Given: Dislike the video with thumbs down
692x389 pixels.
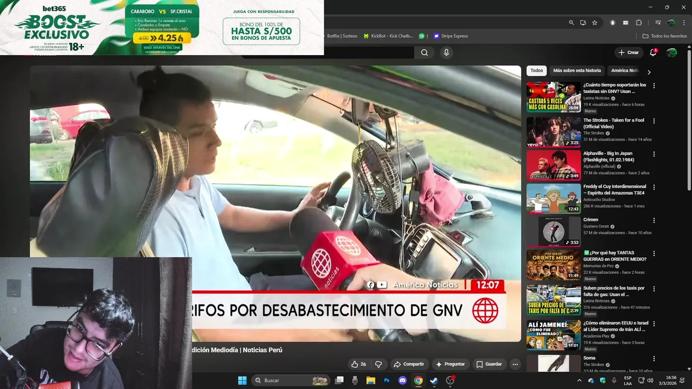Looking at the screenshot, I should pos(378,364).
